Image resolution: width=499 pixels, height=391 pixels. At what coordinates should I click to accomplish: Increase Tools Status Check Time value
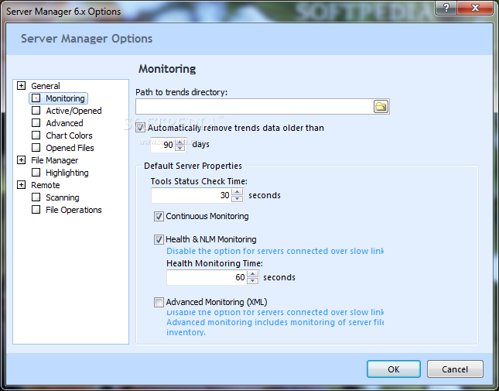(237, 192)
